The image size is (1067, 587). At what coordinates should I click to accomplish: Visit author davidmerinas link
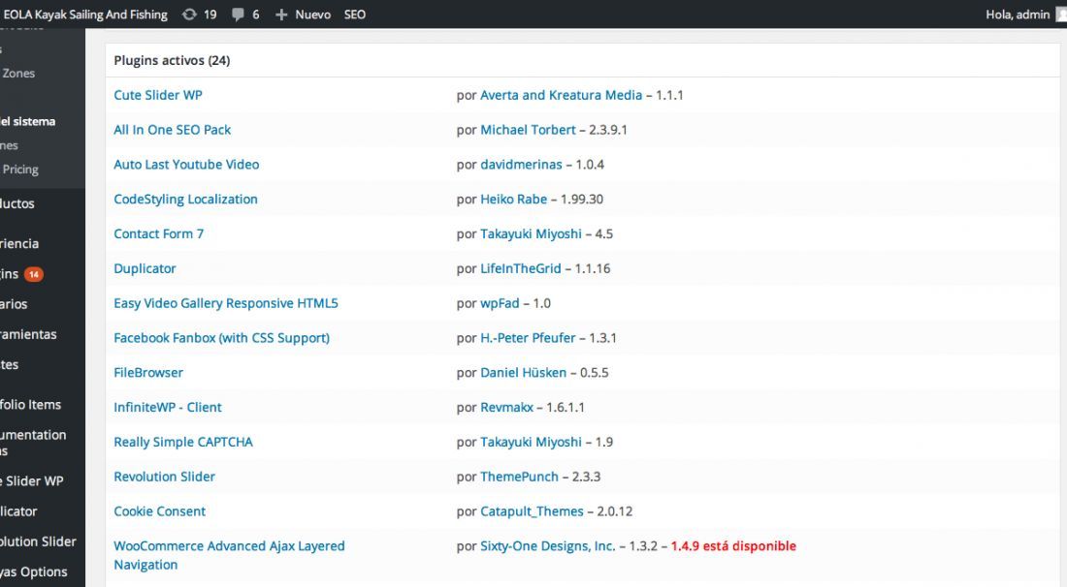click(x=521, y=165)
